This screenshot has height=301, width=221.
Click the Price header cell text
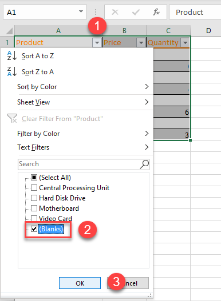pyautogui.click(x=112, y=43)
